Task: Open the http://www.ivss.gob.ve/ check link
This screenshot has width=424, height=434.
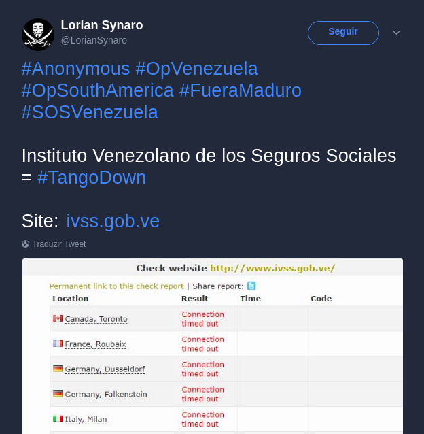Action: [272, 268]
